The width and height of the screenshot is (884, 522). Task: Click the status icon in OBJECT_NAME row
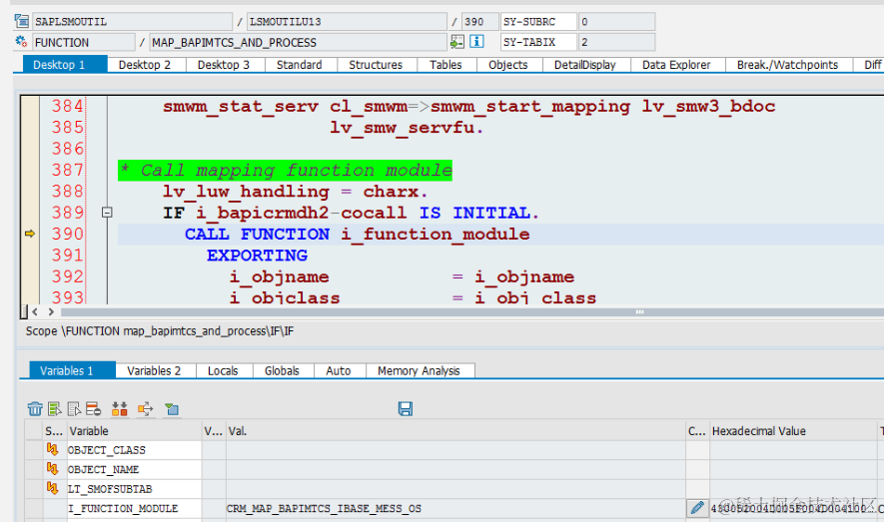pos(52,468)
